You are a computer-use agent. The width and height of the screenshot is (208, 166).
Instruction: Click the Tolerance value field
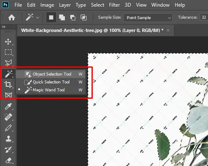coord(204,17)
